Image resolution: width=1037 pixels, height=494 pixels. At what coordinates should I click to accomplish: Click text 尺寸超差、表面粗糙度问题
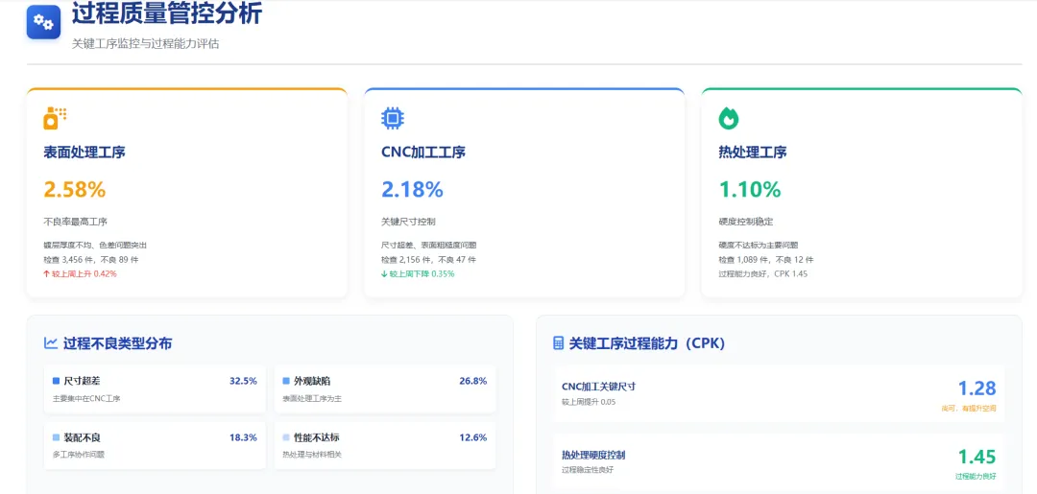(x=429, y=245)
